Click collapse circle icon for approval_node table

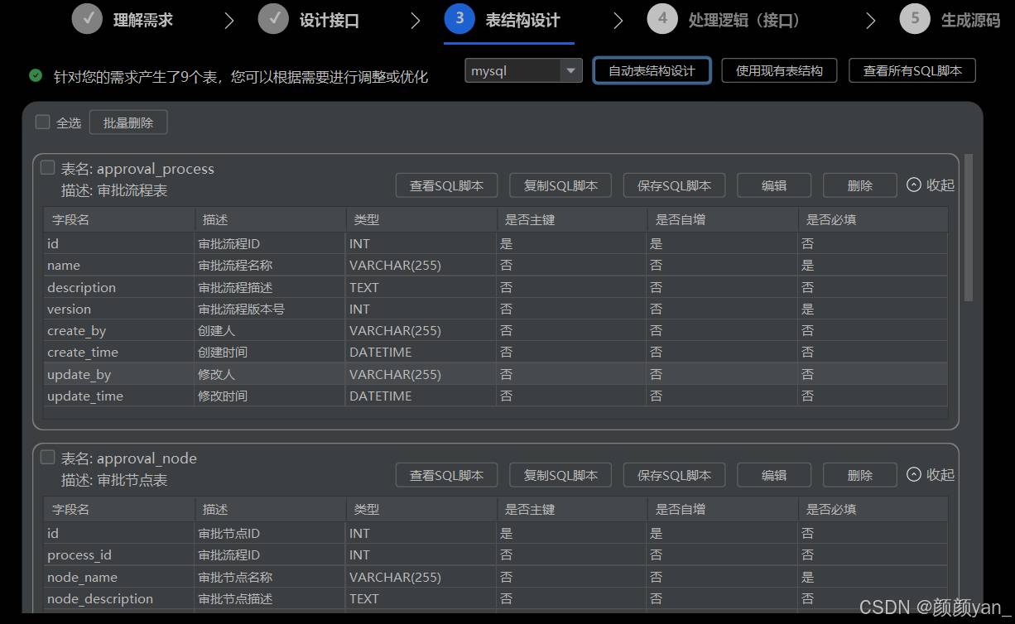[914, 474]
